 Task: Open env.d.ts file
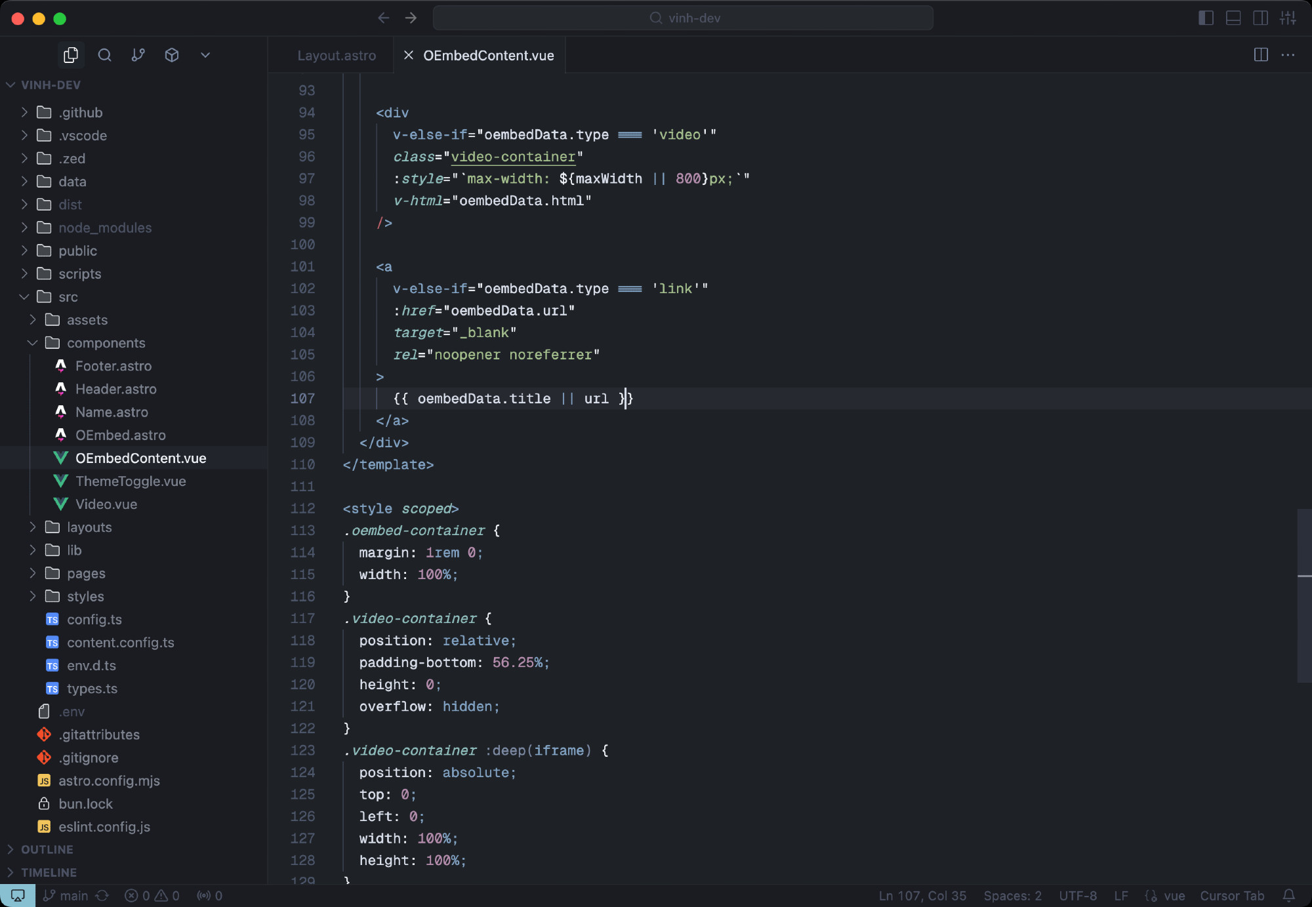click(134, 666)
